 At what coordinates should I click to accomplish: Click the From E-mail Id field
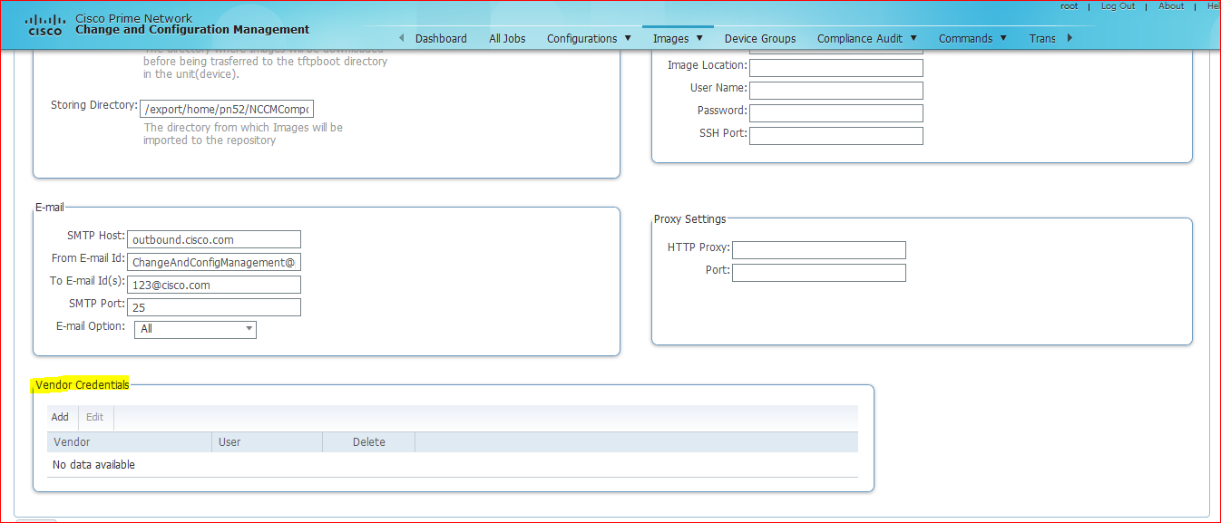[213, 262]
